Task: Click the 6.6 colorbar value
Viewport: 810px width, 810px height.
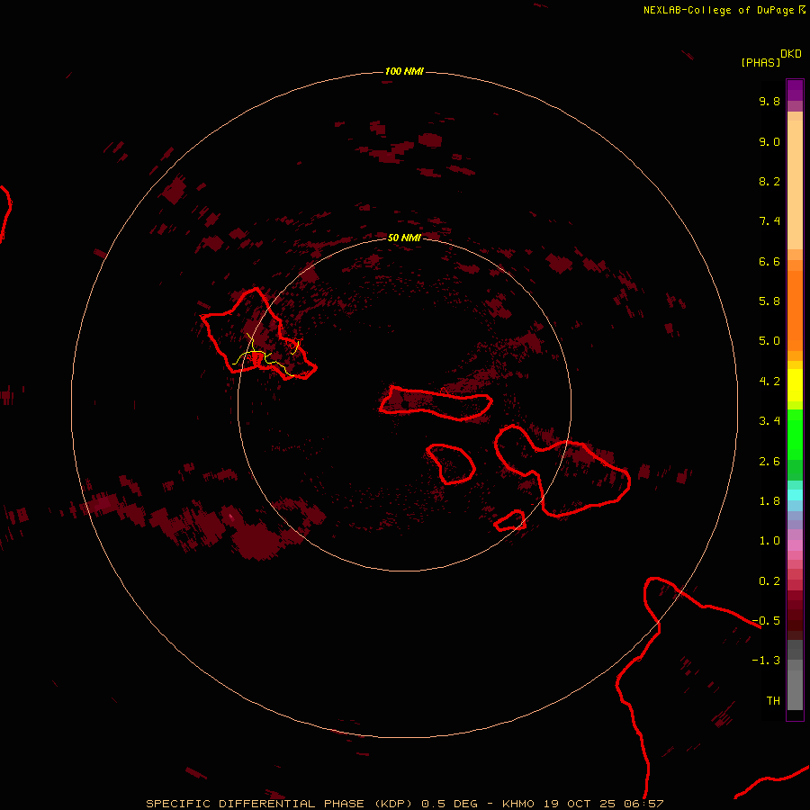Action: (769, 261)
